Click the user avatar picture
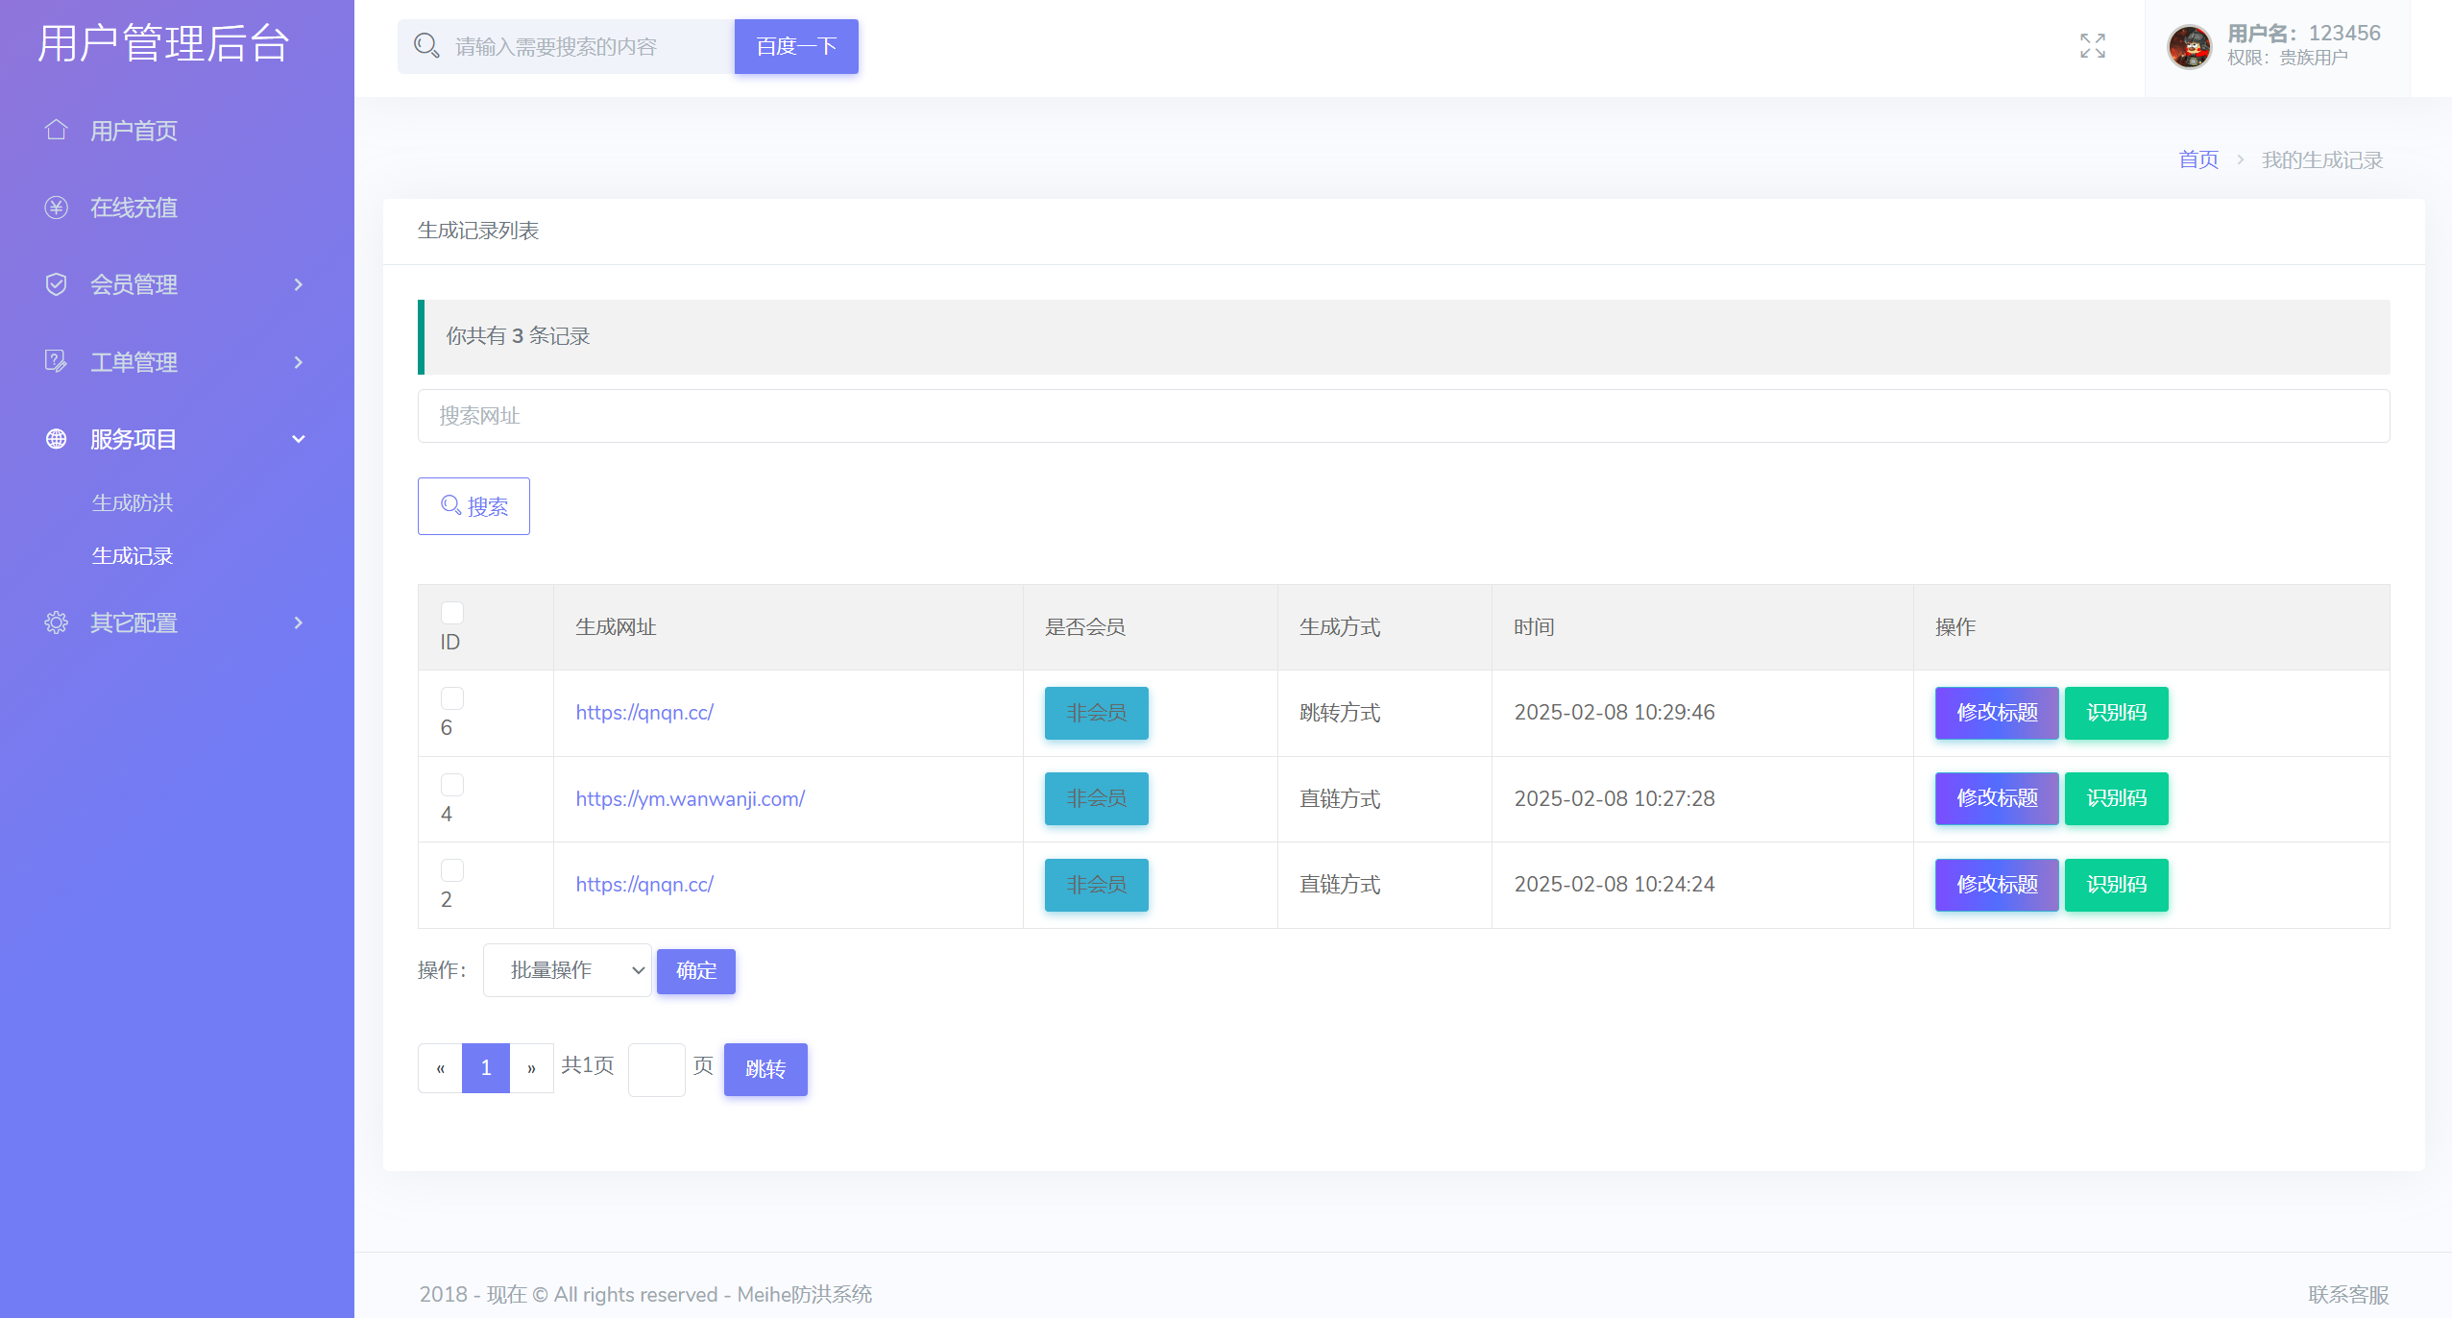The image size is (2452, 1318). [x=2189, y=46]
